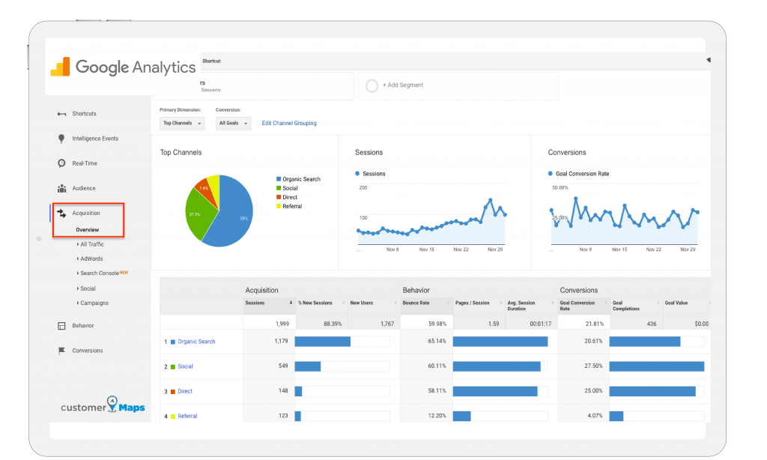Viewport: 767px width, 460px height.
Task: Click the Audience people icon
Action: [61, 188]
